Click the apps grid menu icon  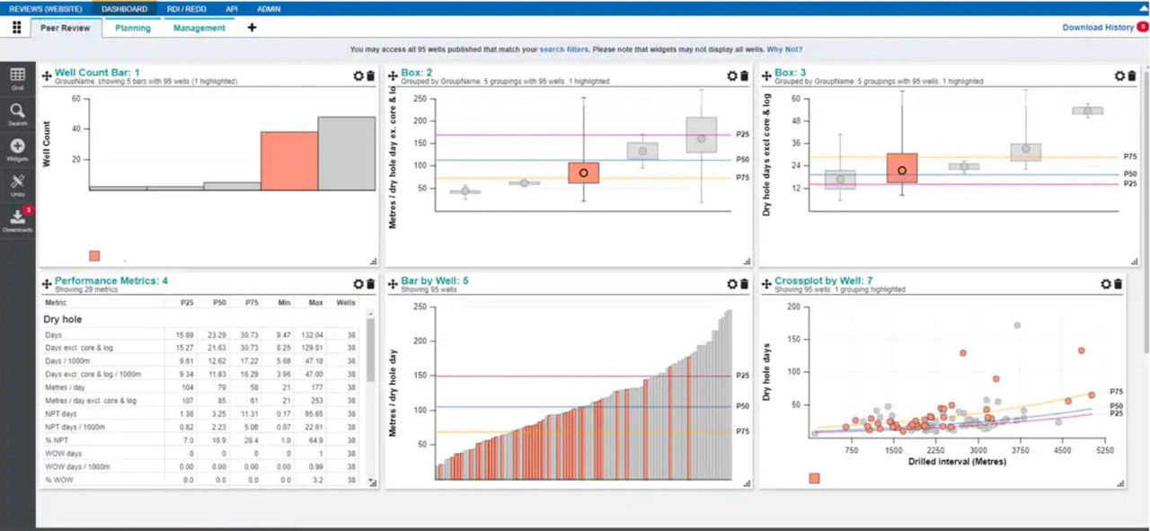coord(16,28)
